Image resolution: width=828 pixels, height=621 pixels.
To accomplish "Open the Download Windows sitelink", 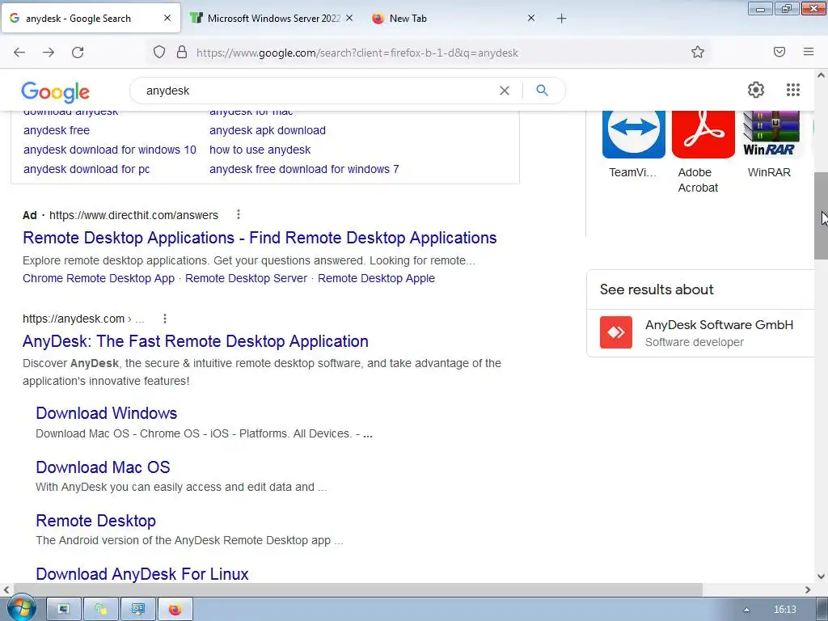I will tap(107, 413).
